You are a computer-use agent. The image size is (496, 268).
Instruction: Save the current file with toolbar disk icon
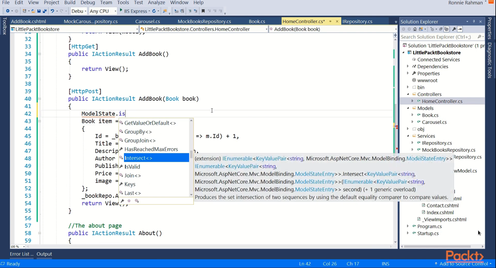coord(38,11)
